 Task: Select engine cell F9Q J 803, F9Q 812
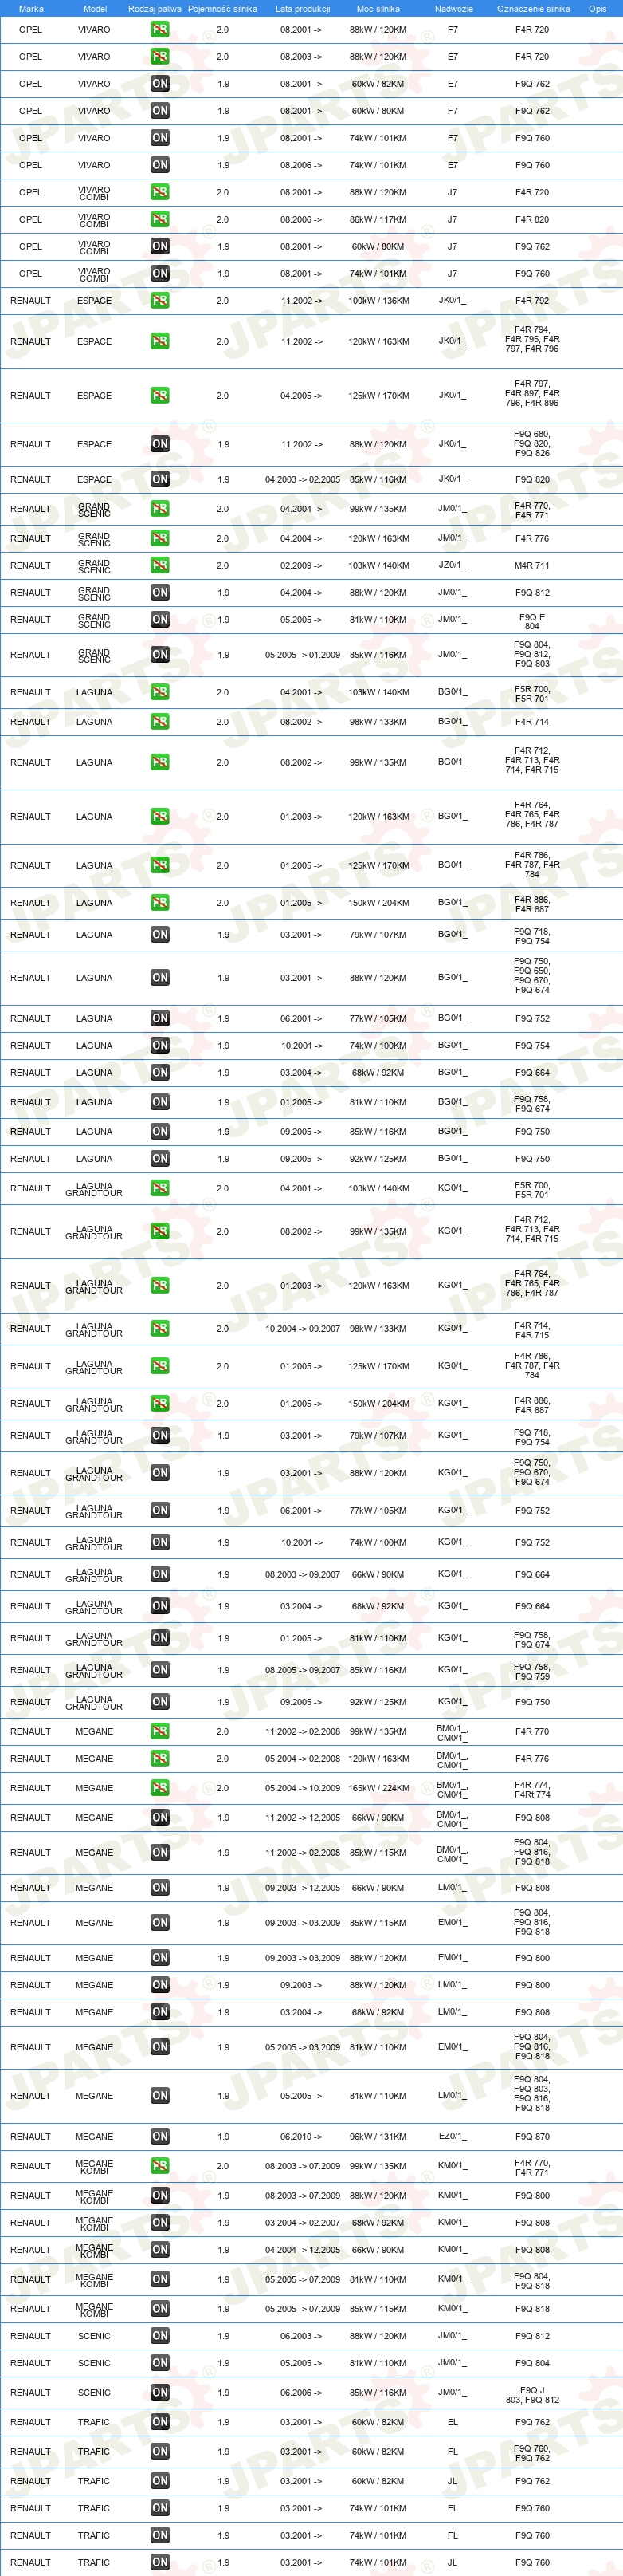click(532, 2393)
